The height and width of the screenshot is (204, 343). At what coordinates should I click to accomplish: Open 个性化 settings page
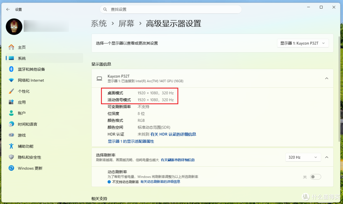(x=44, y=91)
